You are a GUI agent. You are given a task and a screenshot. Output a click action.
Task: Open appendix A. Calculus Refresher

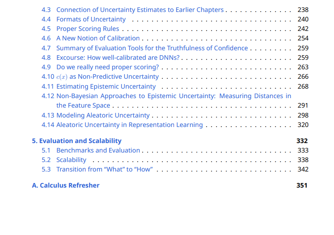(66, 186)
